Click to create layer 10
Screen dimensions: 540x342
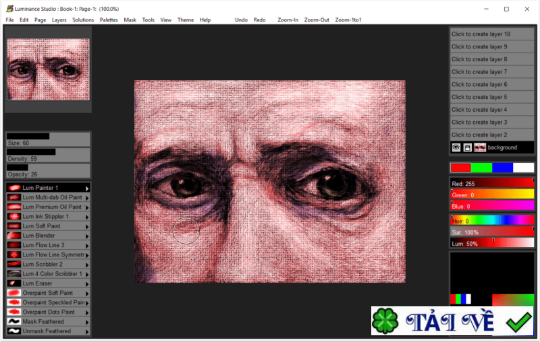click(x=492, y=34)
